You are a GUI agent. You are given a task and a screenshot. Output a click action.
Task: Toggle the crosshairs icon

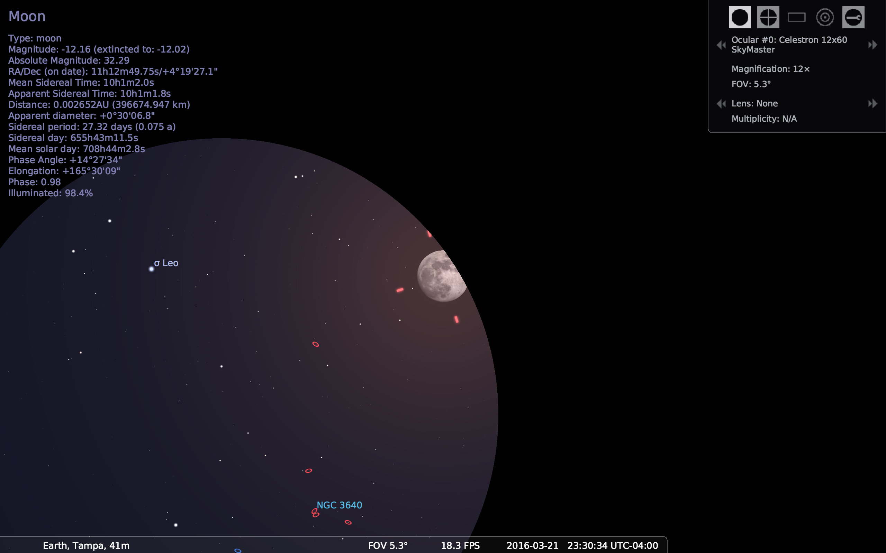(x=768, y=17)
